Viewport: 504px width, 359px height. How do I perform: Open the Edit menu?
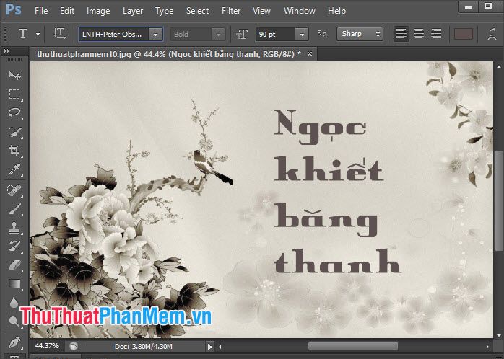67,11
